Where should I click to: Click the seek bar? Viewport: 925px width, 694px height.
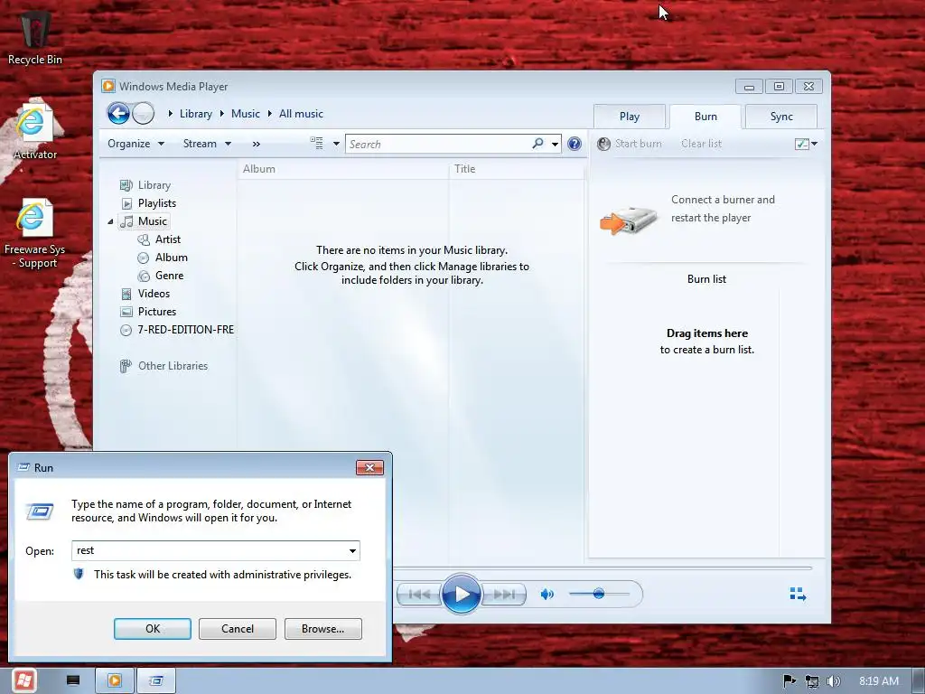(x=603, y=567)
